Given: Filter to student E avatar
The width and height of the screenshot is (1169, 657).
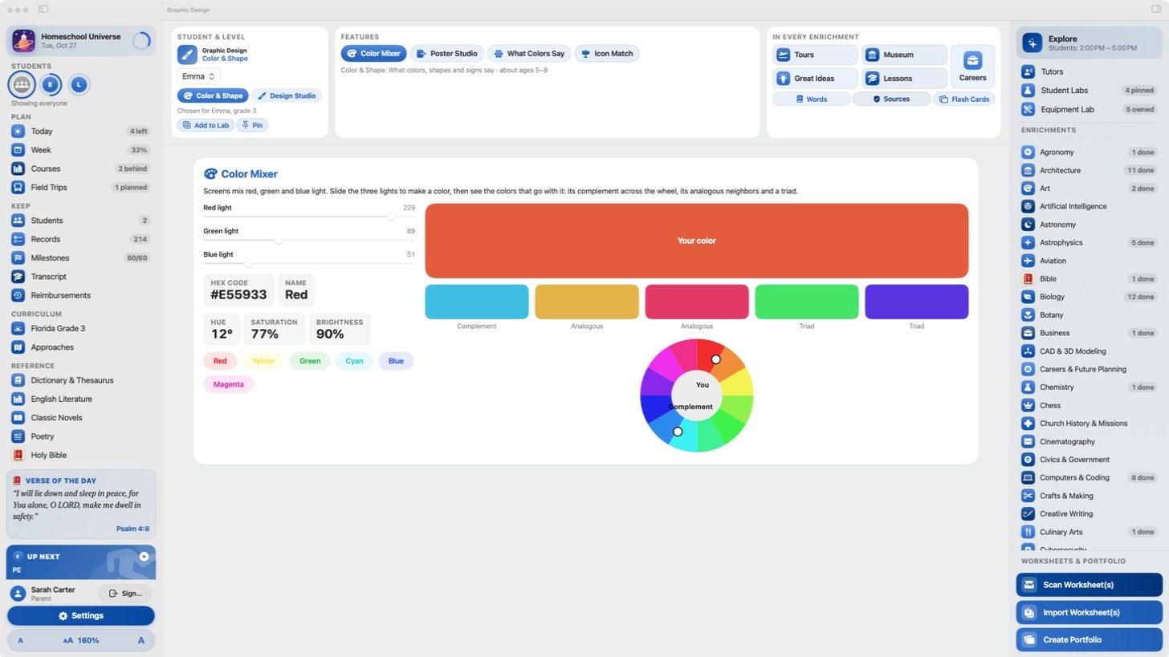Looking at the screenshot, I should 51,84.
